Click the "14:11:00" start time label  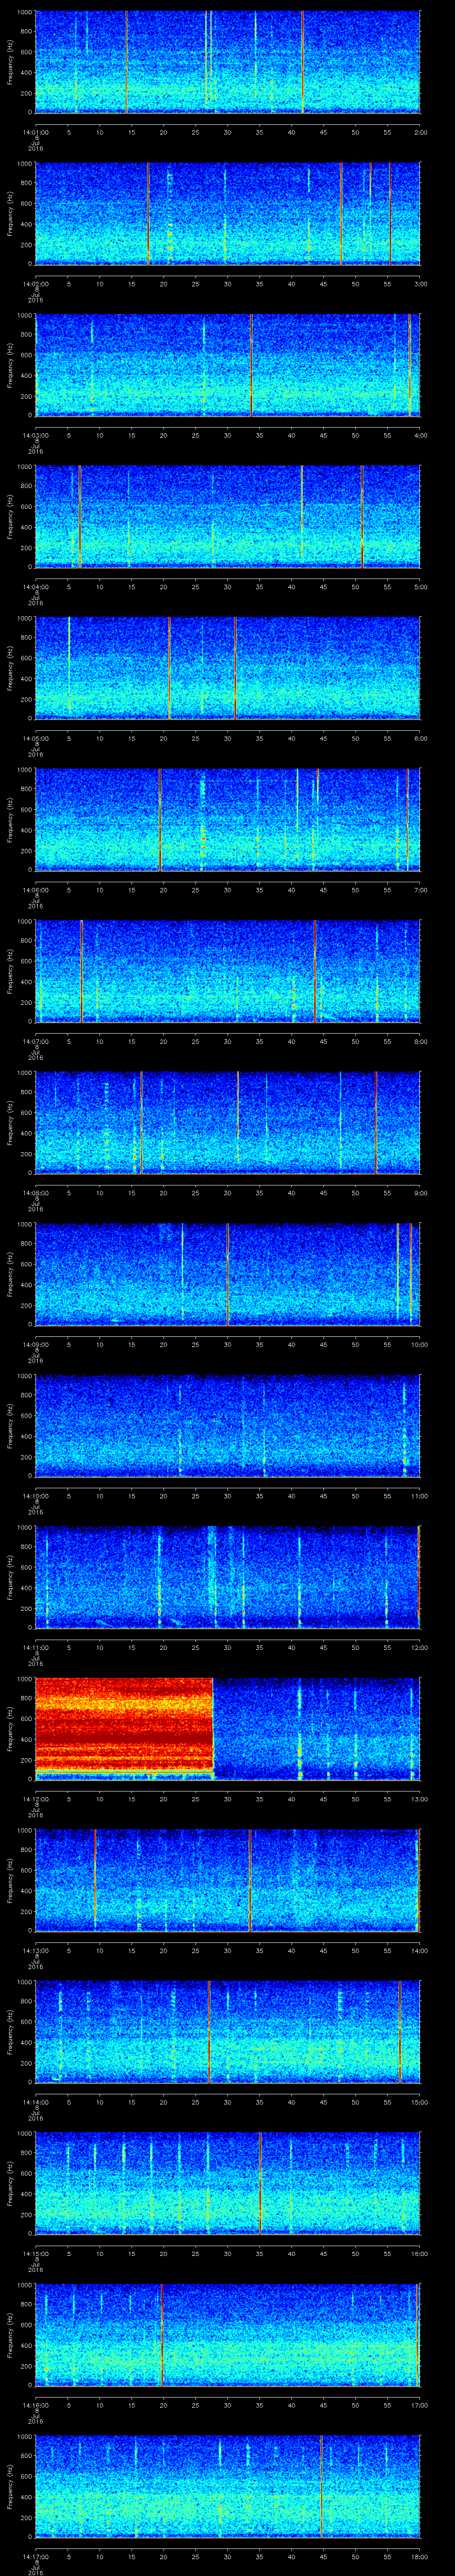[35, 1647]
